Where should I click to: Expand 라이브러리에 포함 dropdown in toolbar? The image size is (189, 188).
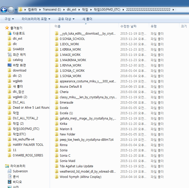[x=36, y=19]
